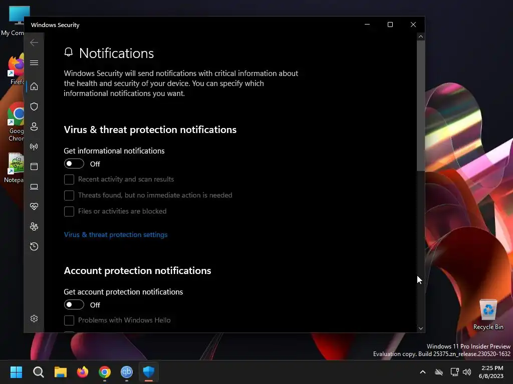This screenshot has width=513, height=384.
Task: Open File Explorer from the taskbar
Action: 61,372
